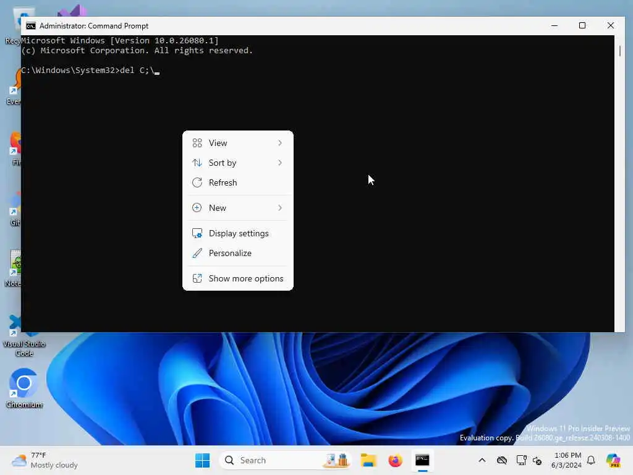This screenshot has width=633, height=475.
Task: Open the View submenu in context menu
Action: tap(238, 143)
